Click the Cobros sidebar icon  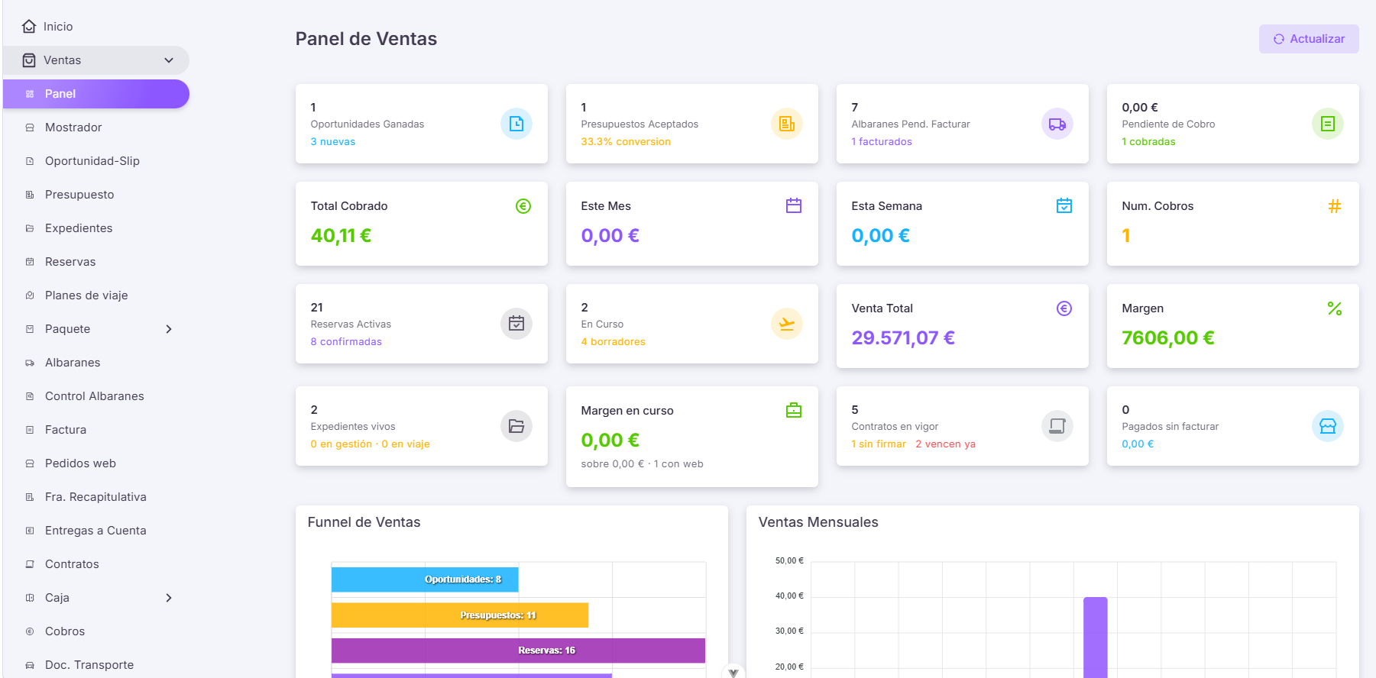[x=30, y=631]
